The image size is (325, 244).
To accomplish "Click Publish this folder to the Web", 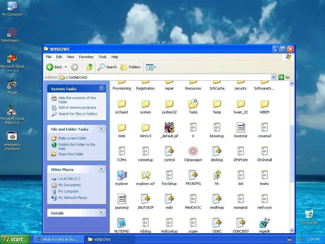I will click(77, 146).
